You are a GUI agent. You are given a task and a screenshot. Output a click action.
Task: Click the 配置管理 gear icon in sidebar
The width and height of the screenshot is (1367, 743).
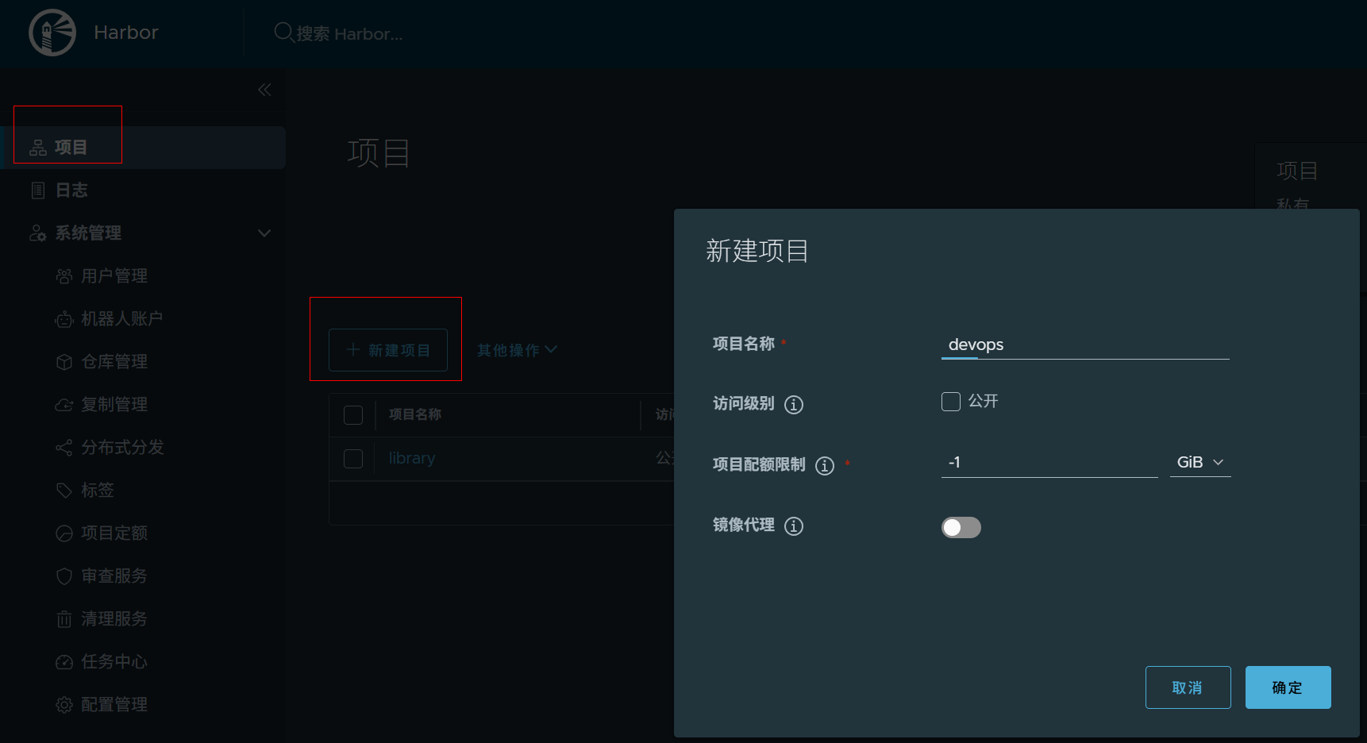coord(64,705)
